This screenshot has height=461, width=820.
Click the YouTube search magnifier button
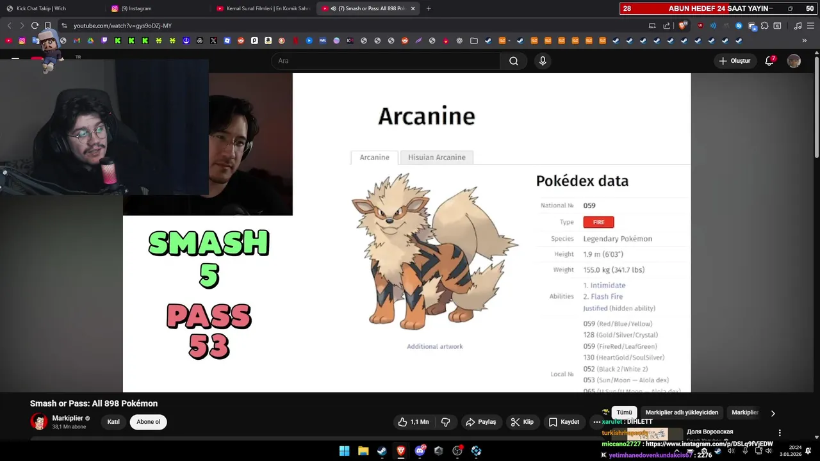(514, 61)
